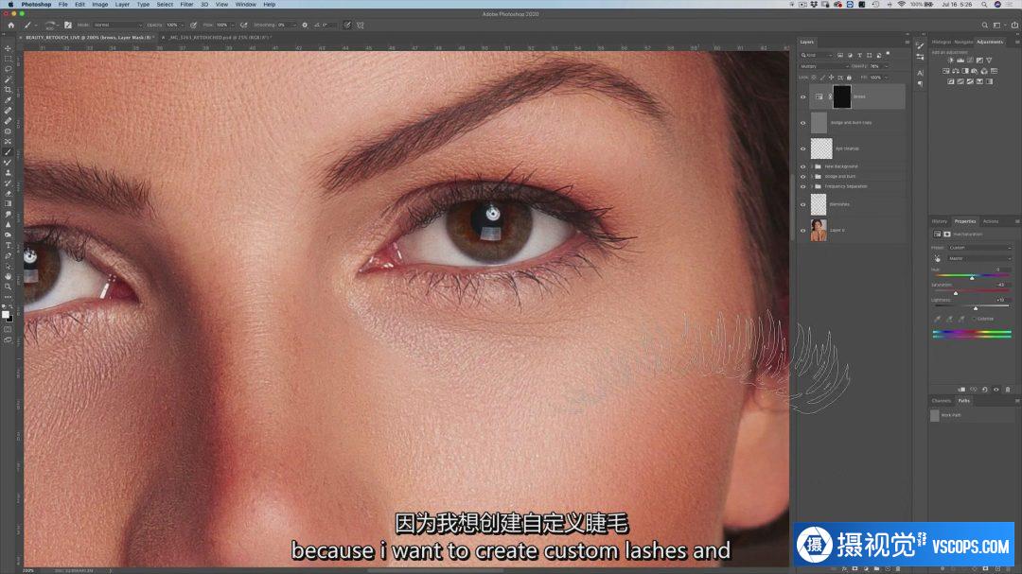Adjust the Saturation slider handle
1022x574 pixels.
pyautogui.click(x=956, y=293)
